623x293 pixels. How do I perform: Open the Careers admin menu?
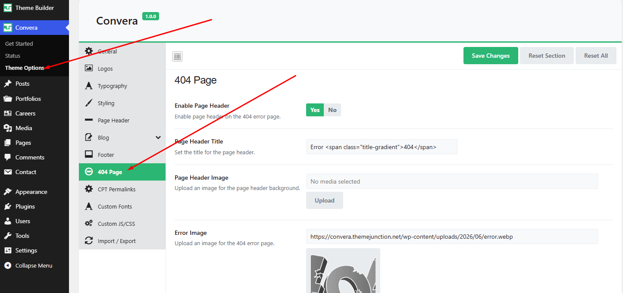pos(34,113)
